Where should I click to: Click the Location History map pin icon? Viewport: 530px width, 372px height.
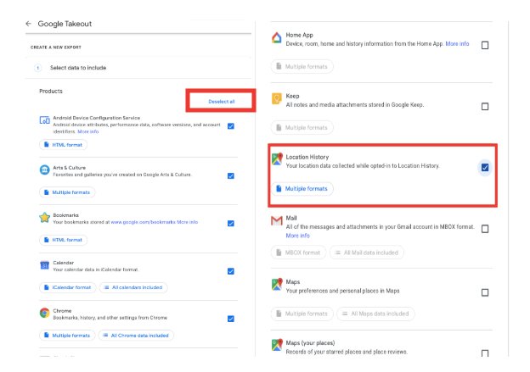pos(277,159)
